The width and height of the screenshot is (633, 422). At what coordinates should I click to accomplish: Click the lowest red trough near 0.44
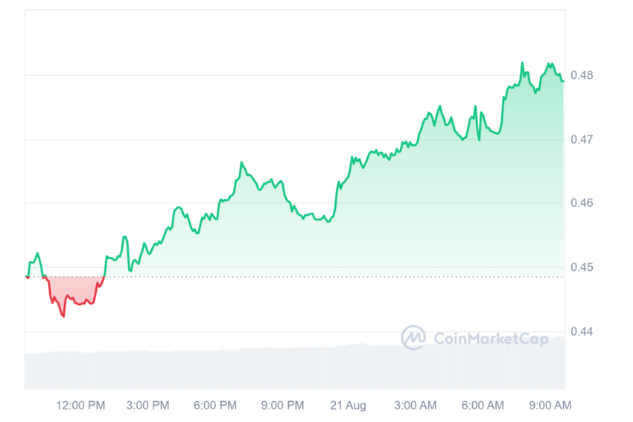pyautogui.click(x=63, y=316)
